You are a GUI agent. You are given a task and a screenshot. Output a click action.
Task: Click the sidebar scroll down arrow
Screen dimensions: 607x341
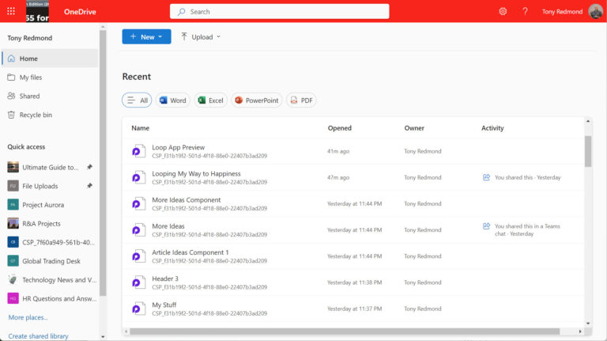click(x=103, y=337)
